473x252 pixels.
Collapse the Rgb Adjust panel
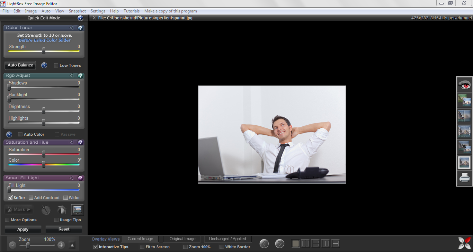point(72,75)
